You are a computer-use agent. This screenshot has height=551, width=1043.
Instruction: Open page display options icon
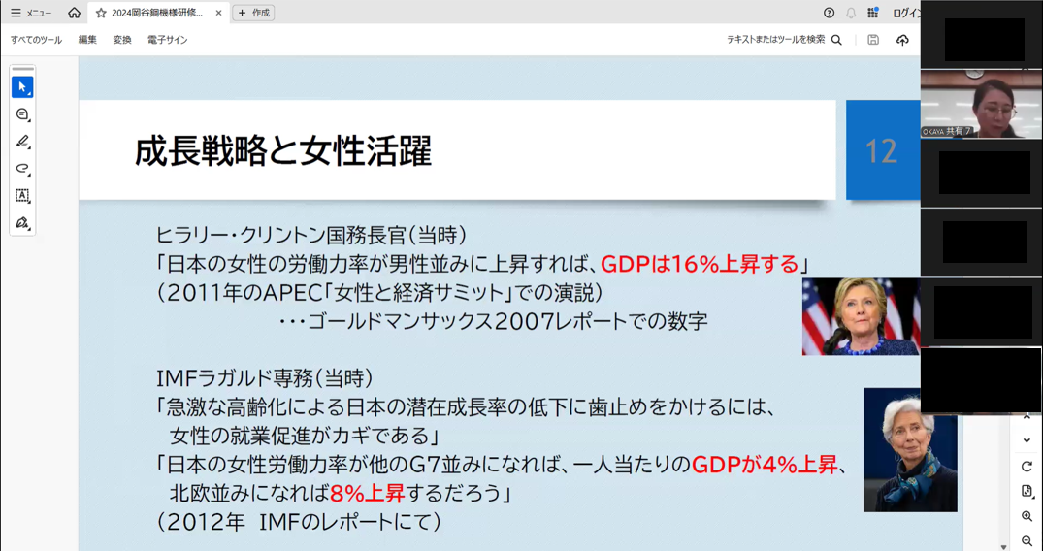[x=1027, y=492]
